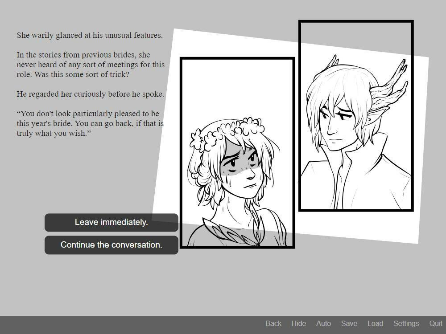Click the bride's braid beside her neck
The height and width of the screenshot is (334, 446).
point(257,223)
